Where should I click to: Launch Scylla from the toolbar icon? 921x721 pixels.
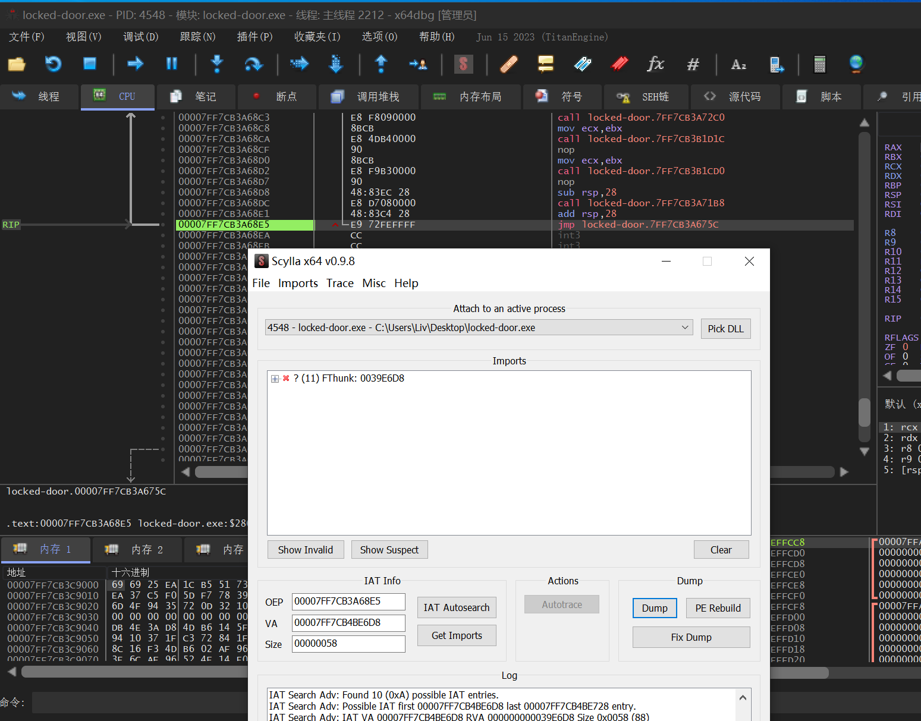click(463, 64)
